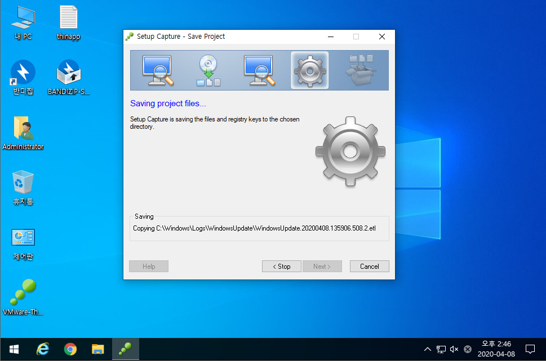Screen dimensions: 546x361
Task: Click the 'Saving' group label
Action: click(x=144, y=216)
